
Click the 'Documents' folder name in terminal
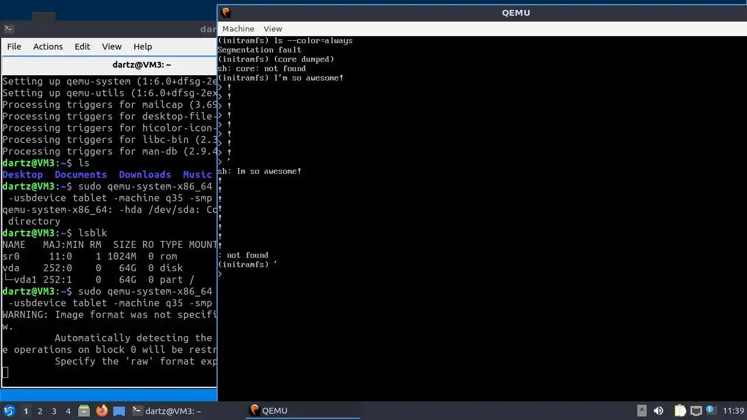tap(81, 174)
